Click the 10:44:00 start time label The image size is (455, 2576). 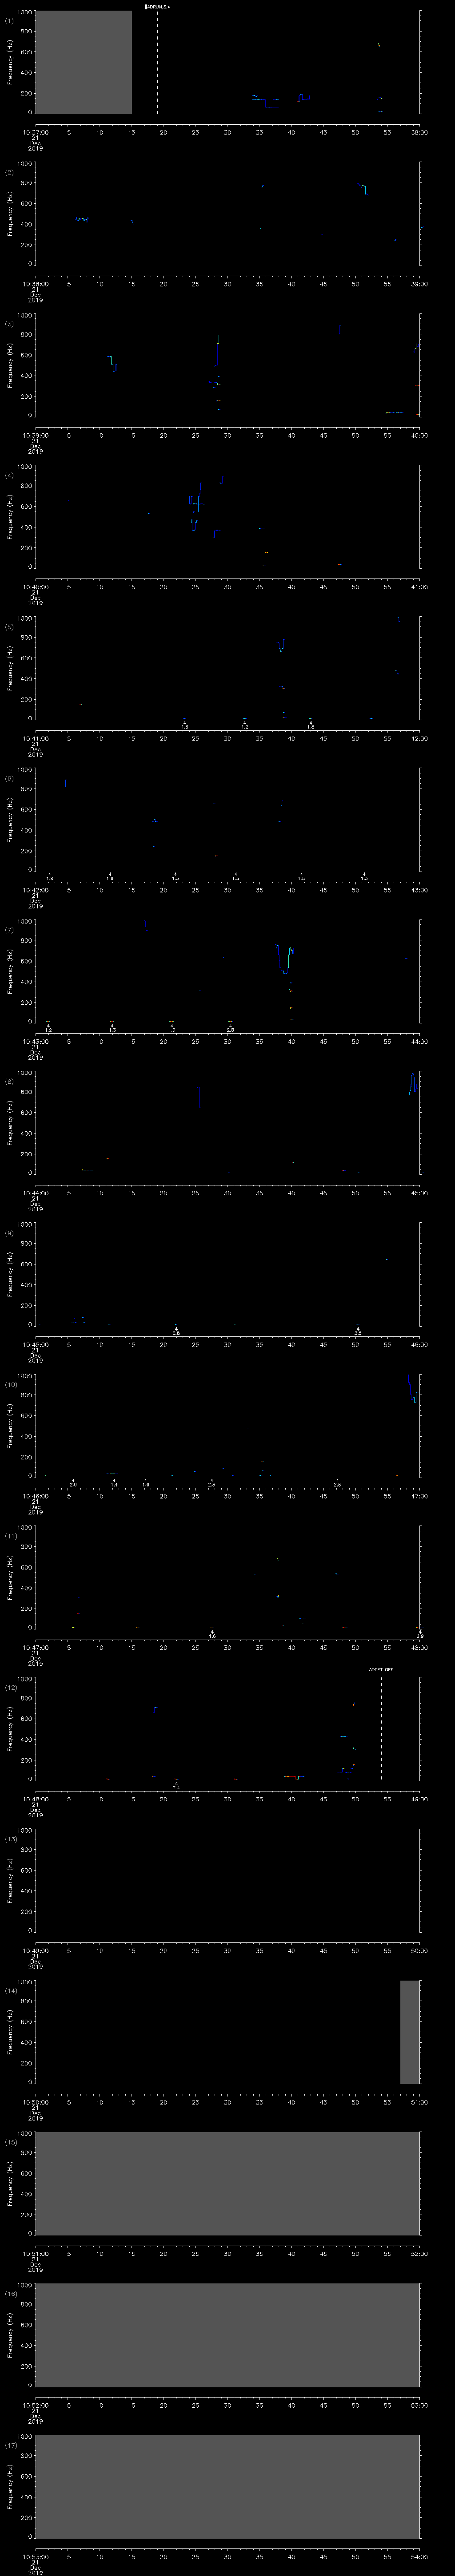tap(35, 1193)
